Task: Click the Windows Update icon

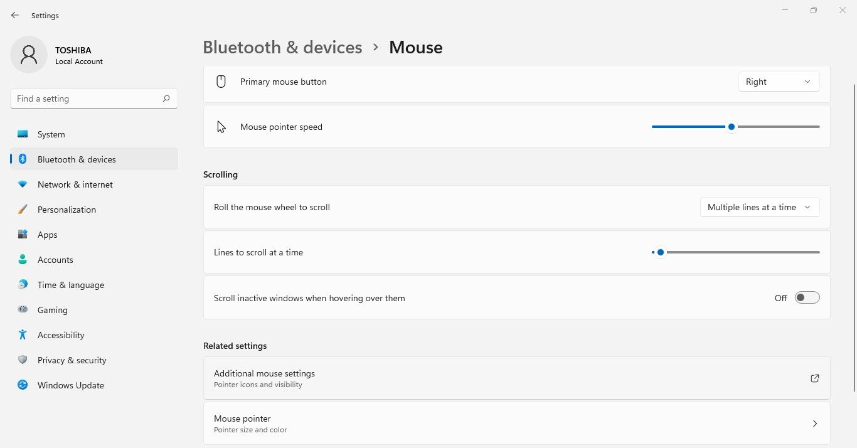Action: click(23, 385)
